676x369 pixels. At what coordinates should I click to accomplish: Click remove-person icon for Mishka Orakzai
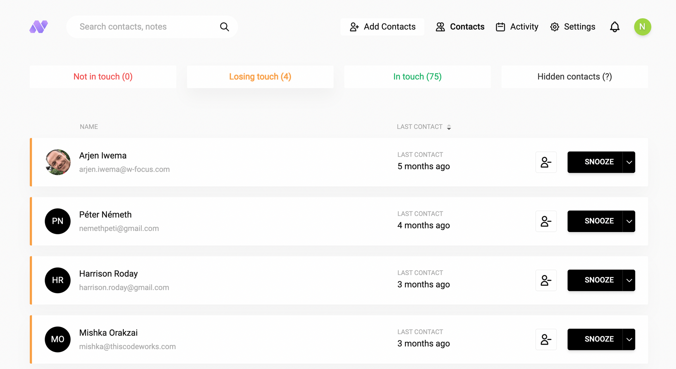[546, 339]
